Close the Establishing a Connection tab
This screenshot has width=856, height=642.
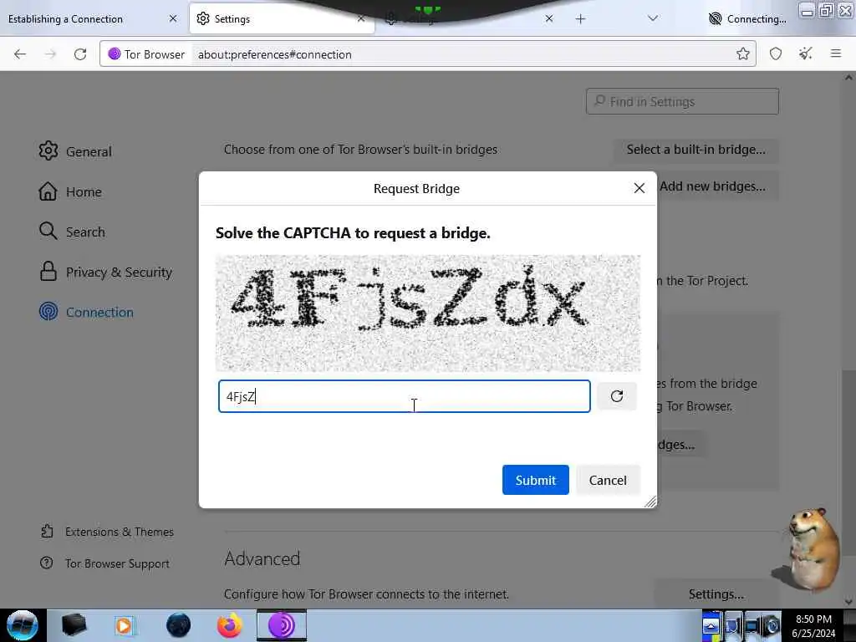tap(173, 18)
